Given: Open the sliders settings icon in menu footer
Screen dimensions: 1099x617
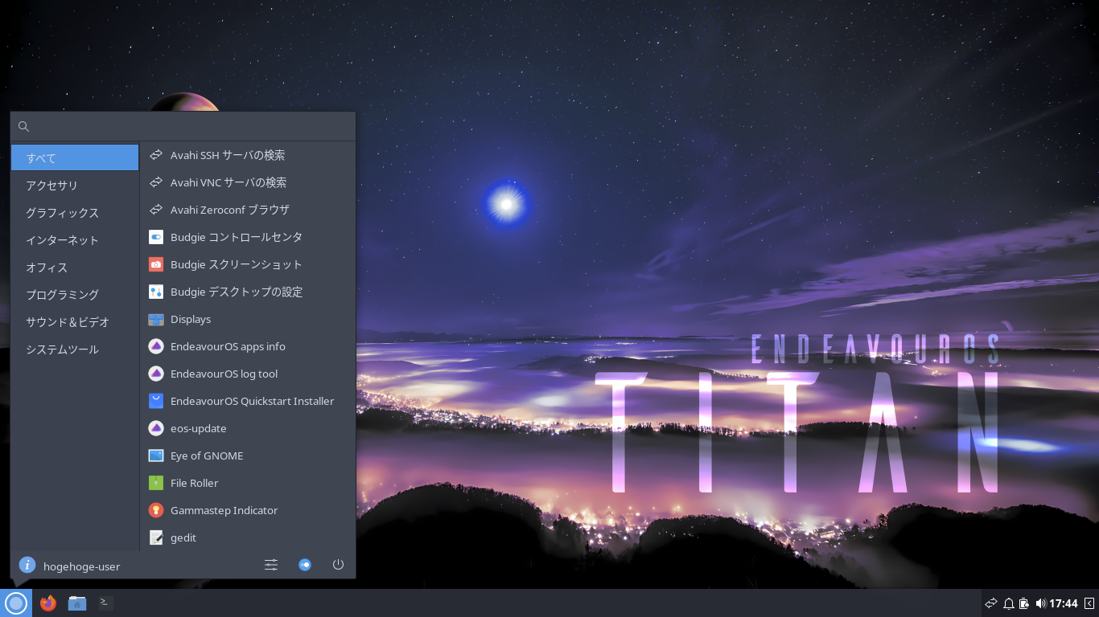Looking at the screenshot, I should tap(271, 565).
